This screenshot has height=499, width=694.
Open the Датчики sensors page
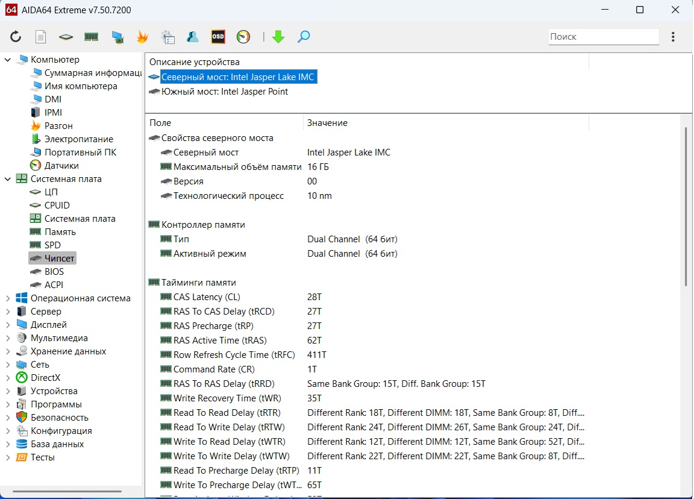pyautogui.click(x=61, y=166)
